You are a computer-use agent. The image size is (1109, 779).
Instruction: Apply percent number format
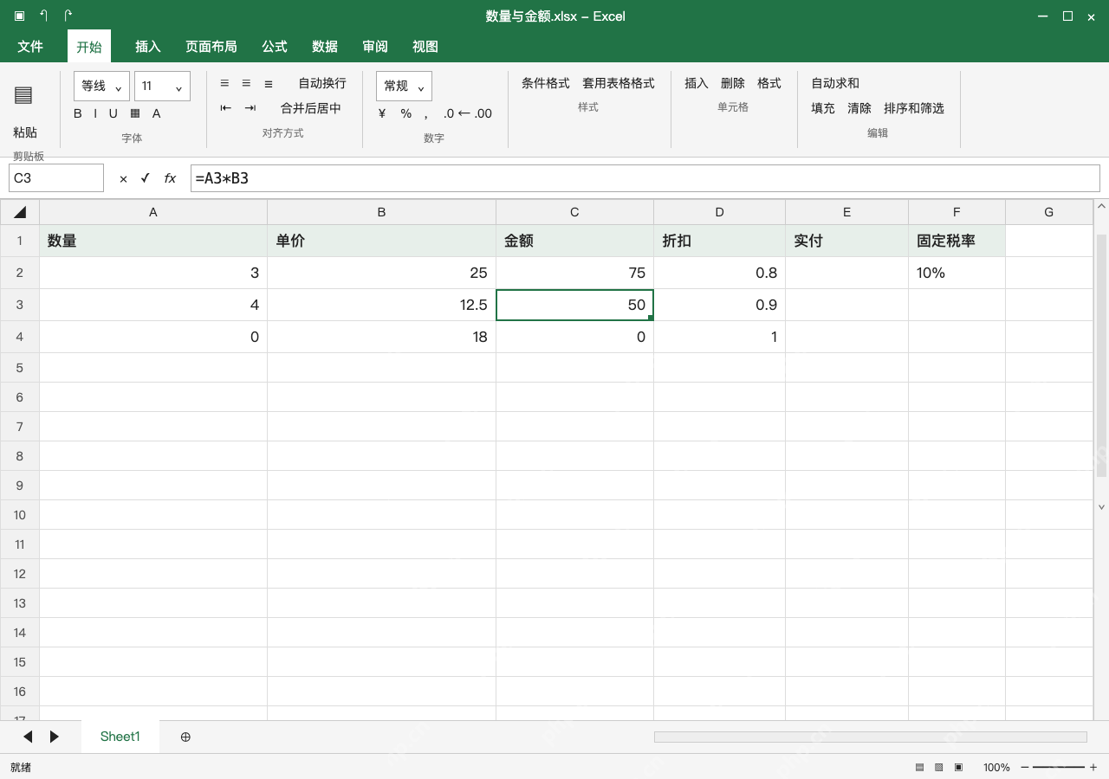[406, 113]
